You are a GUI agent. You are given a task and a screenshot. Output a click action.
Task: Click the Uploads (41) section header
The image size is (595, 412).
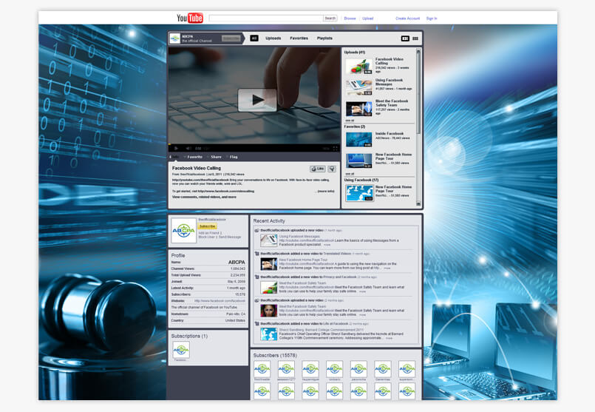(355, 53)
